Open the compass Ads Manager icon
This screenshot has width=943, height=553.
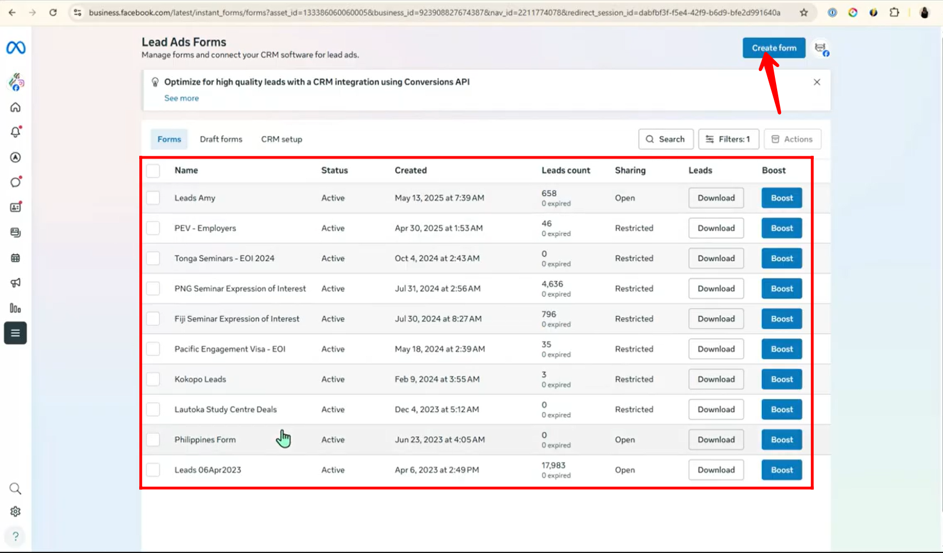[x=16, y=157]
